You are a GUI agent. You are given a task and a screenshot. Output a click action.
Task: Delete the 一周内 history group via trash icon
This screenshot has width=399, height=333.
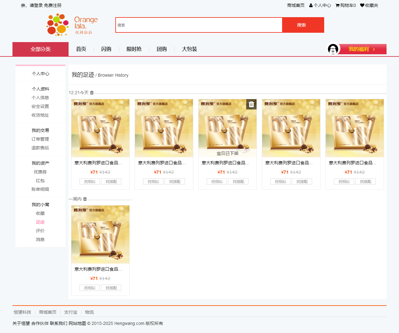[x=85, y=199]
